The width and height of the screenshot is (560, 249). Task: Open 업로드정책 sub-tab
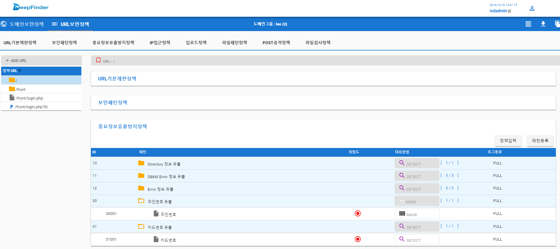196,43
